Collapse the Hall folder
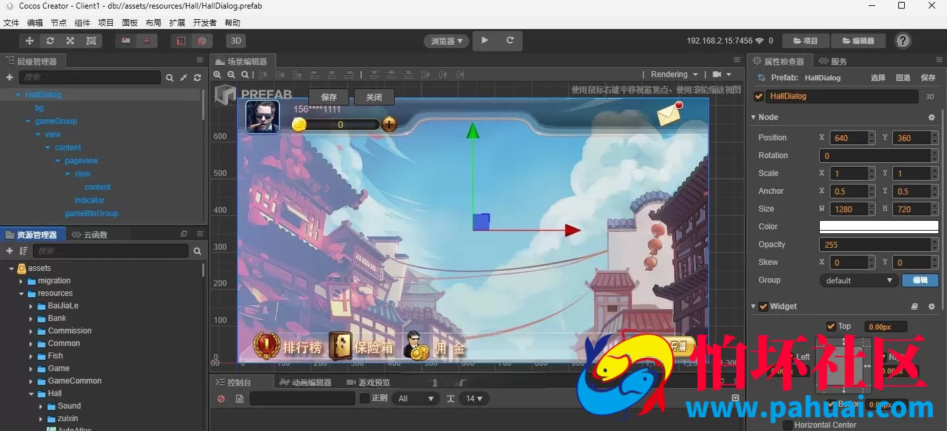 [x=31, y=393]
